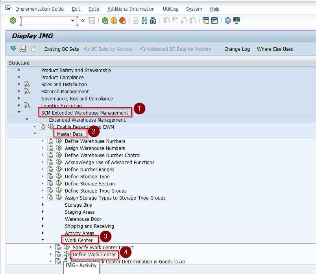Click the green Back arrow icon
This screenshot has height=274, width=316.
[105, 20]
